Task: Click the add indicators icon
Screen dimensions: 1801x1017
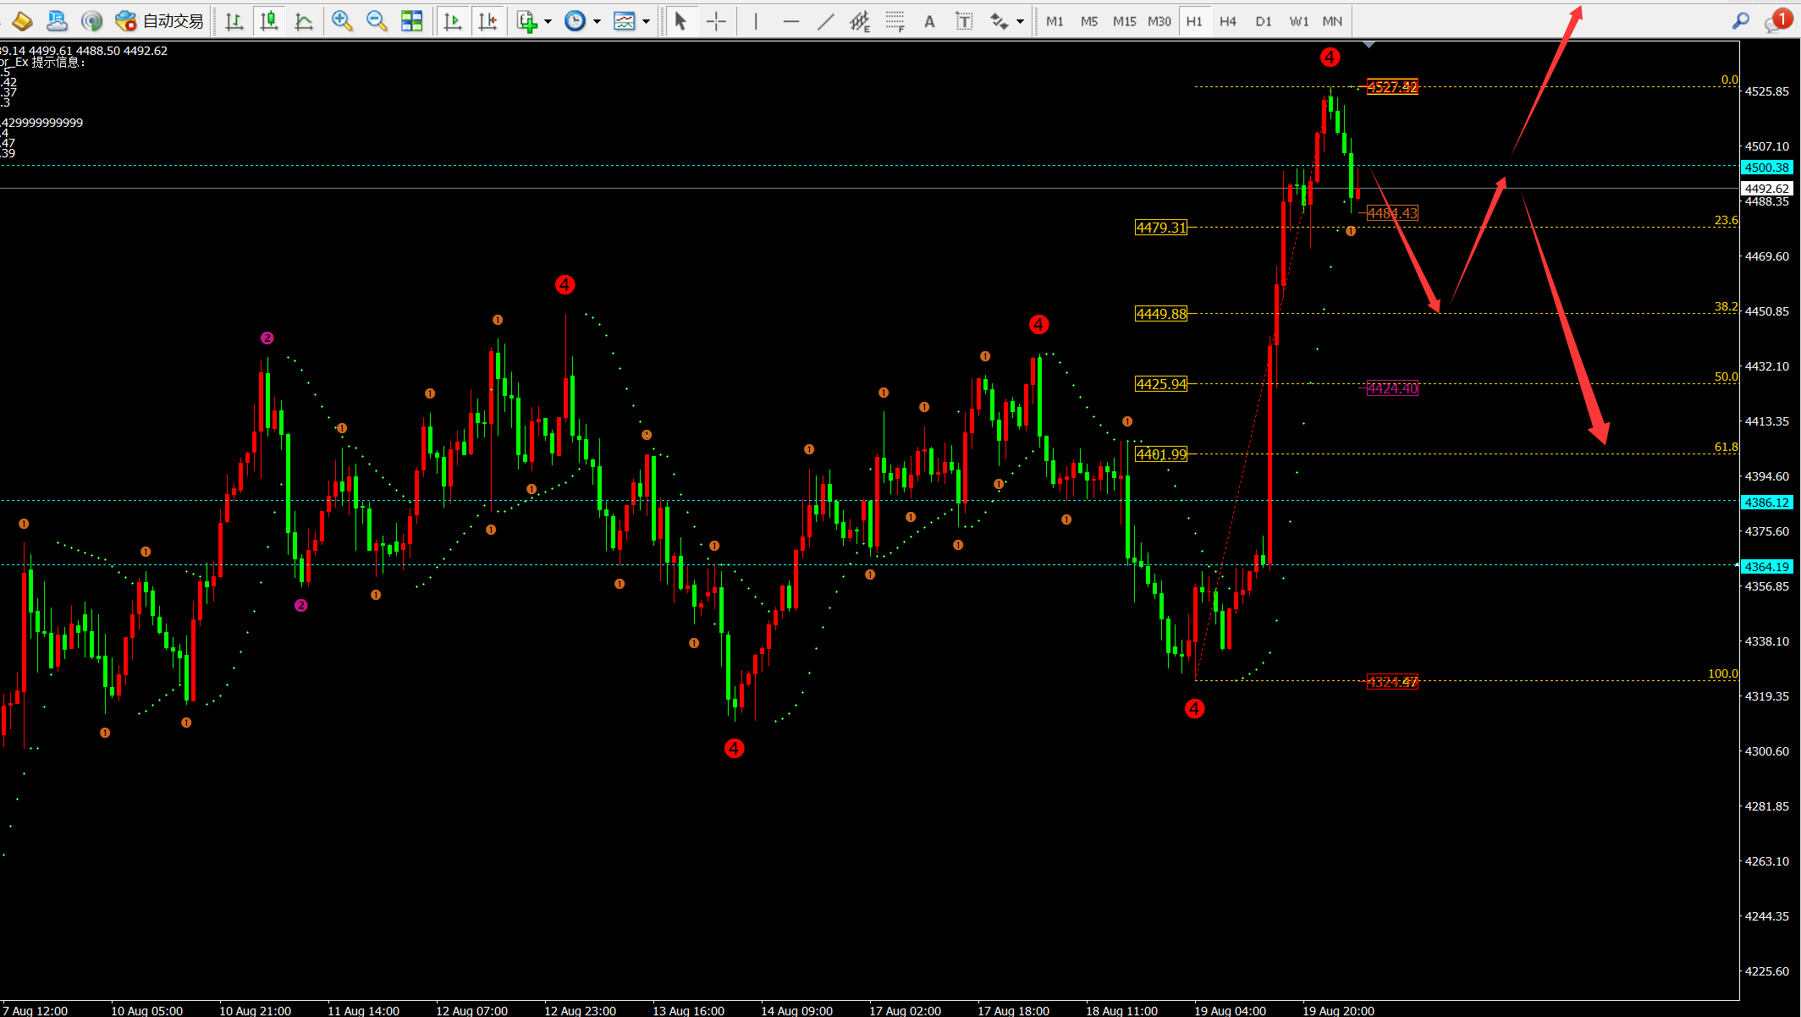Action: pyautogui.click(x=527, y=21)
